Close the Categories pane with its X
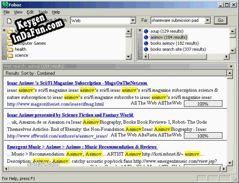This screenshot has width=239, height=183. coord(4,30)
